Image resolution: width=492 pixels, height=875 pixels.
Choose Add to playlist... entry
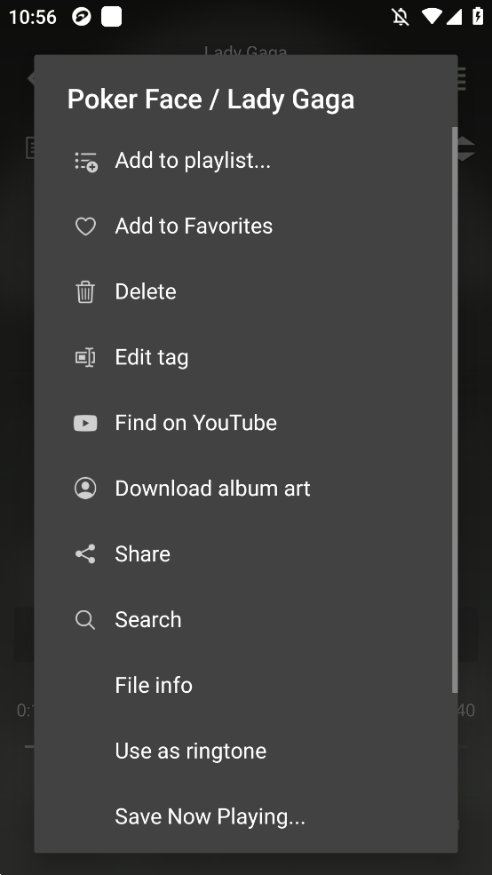[246, 161]
